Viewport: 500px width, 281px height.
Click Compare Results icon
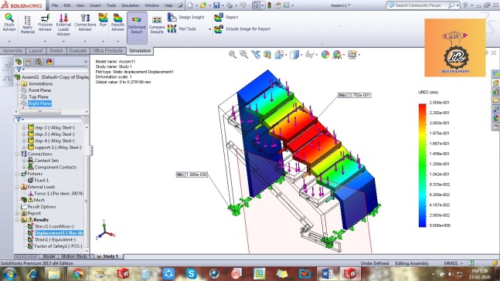click(157, 25)
